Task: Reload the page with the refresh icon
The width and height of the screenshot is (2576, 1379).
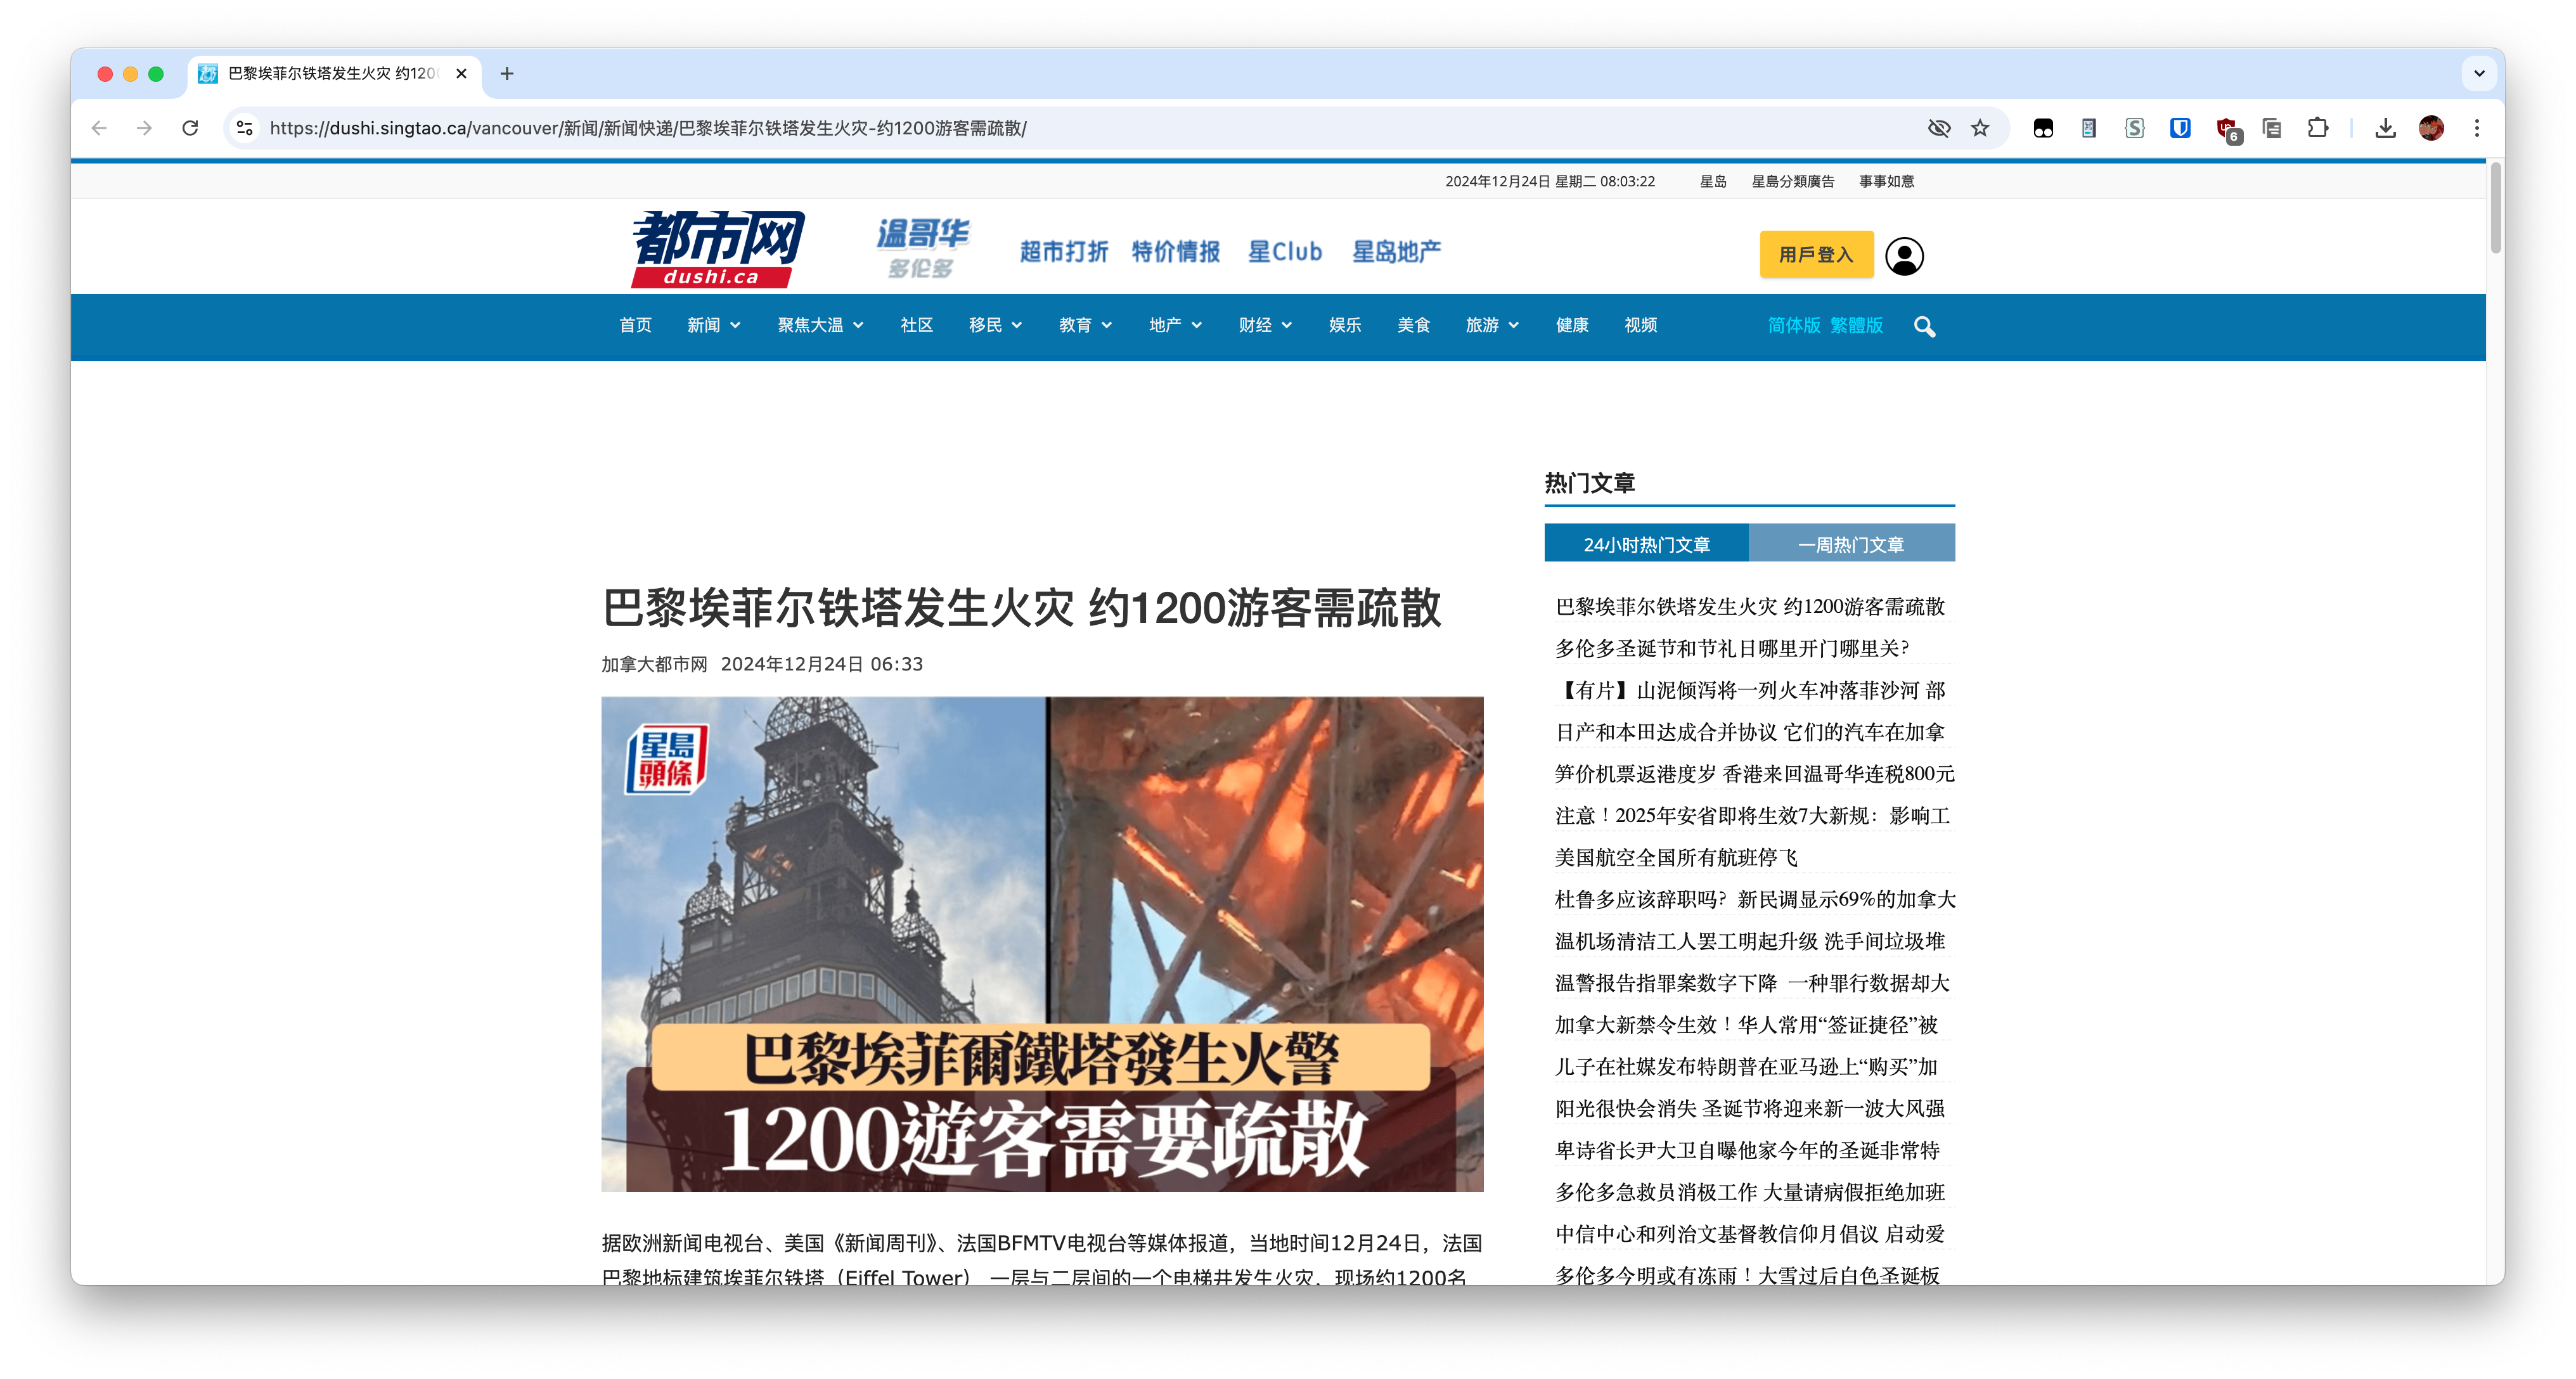Action: pyautogui.click(x=191, y=128)
